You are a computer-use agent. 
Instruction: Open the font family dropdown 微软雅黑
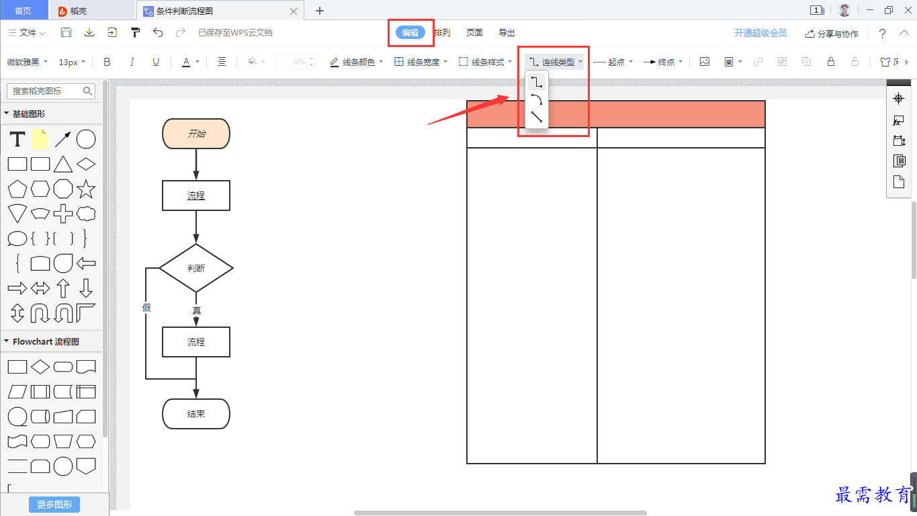coord(28,62)
